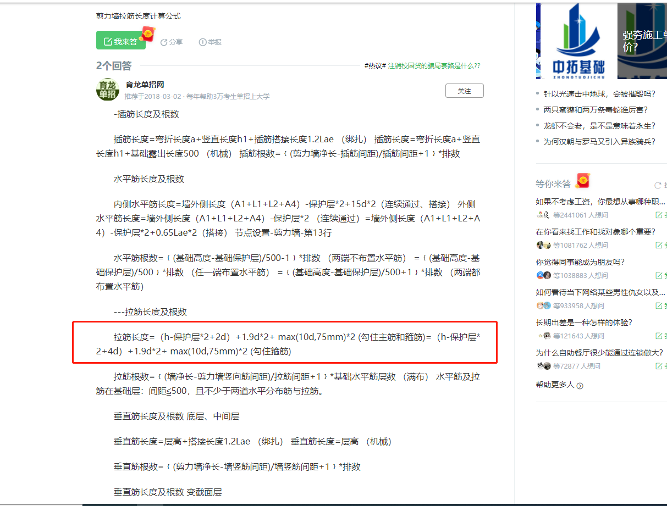This screenshot has width=667, height=506.
Task: Open question 为什么自助餐厅很少能通过连锁做大
Action: tap(599, 353)
